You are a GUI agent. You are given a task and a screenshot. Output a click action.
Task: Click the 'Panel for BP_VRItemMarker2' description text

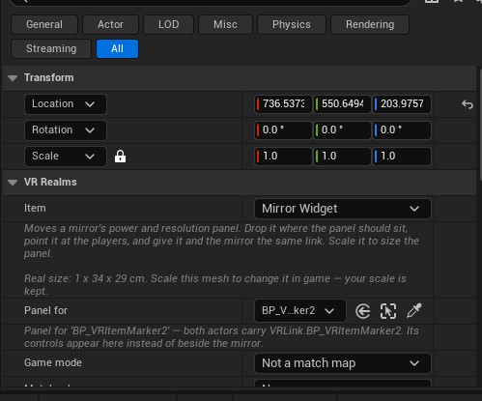[x=221, y=337]
